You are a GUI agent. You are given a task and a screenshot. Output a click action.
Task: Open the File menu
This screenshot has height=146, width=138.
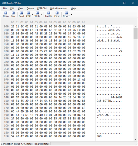[x=5, y=8]
